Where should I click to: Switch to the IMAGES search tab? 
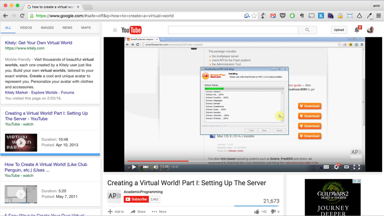pyautogui.click(x=47, y=28)
